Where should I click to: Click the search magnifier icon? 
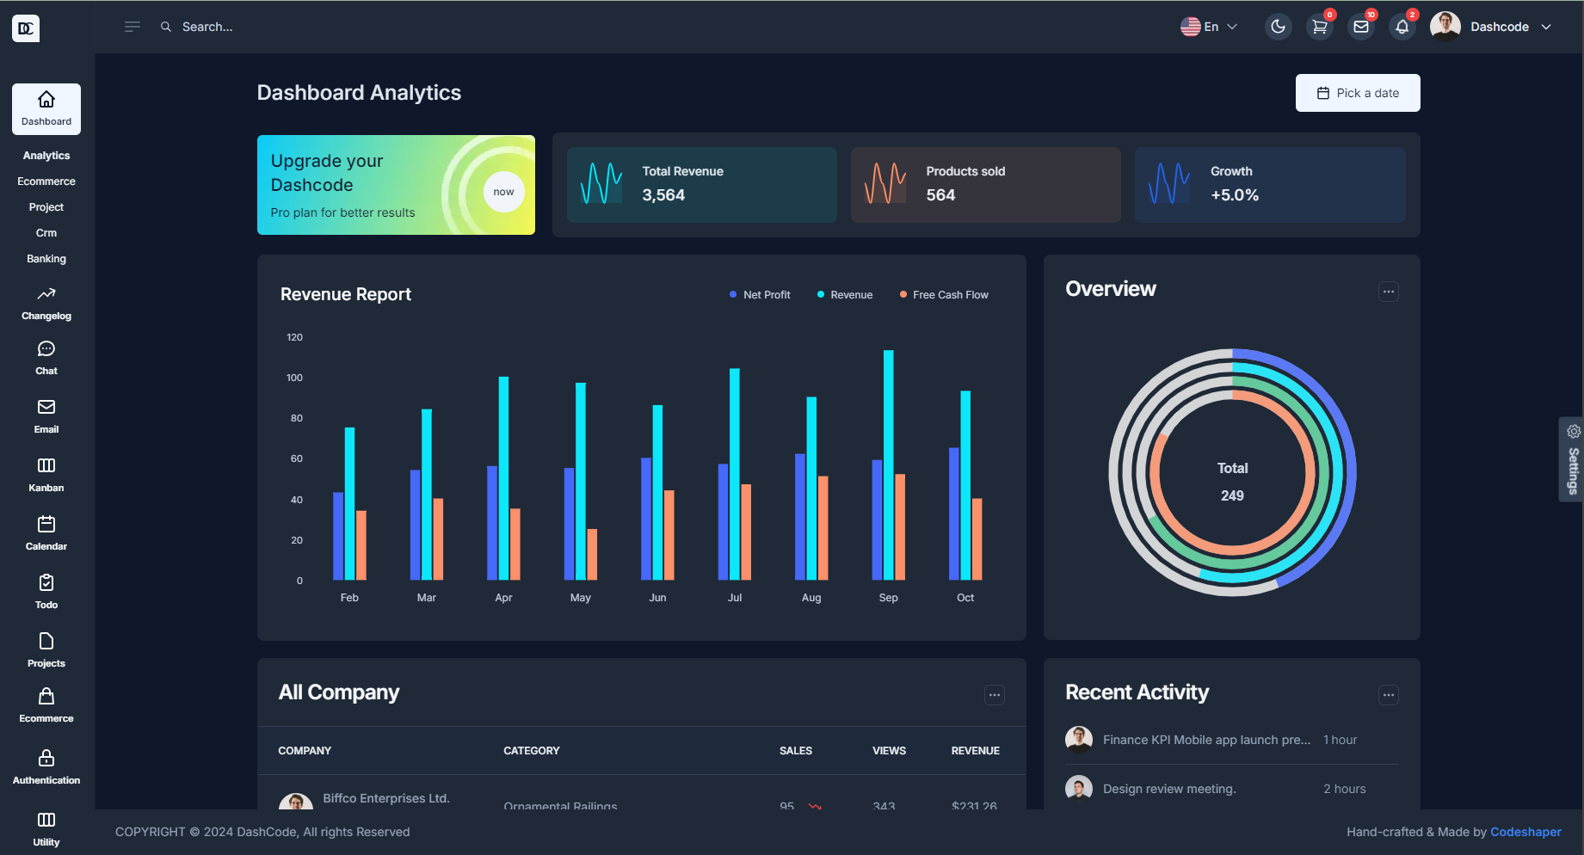coord(166,27)
